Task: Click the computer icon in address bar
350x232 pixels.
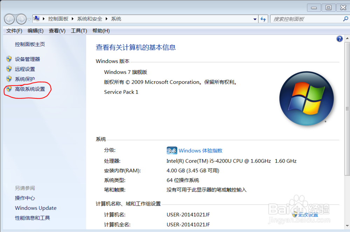Action: pos(37,19)
